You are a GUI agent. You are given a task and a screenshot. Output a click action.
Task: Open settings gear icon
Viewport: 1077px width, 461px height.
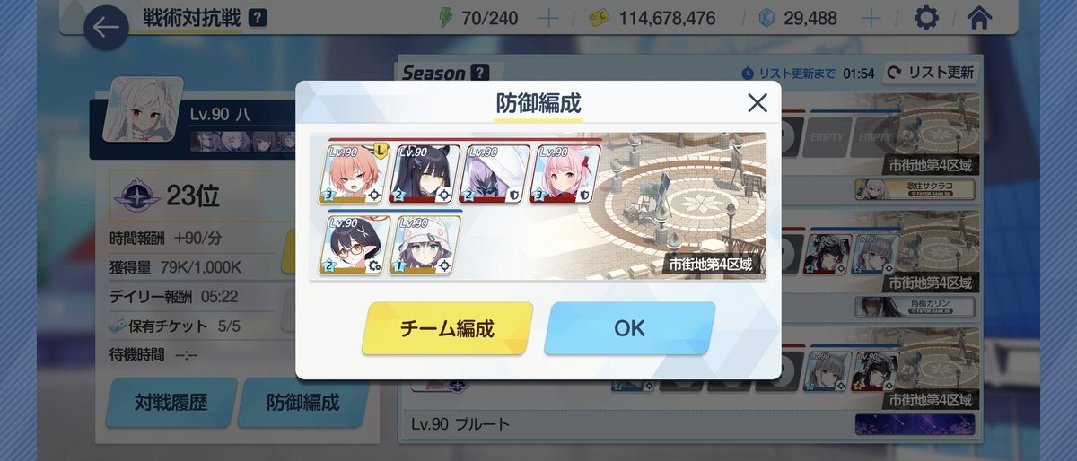[x=926, y=17]
